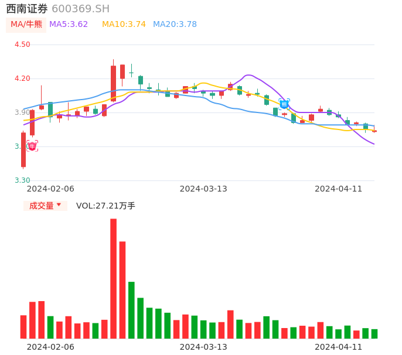402x355 pixels.
Task: Click the MA10:3.74 legend label
Action: click(x=124, y=25)
